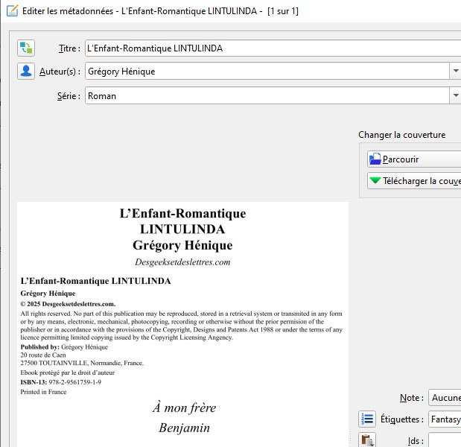Expand the Auteur(s) dropdown arrow
This screenshot has width=461, height=447.
(455, 71)
